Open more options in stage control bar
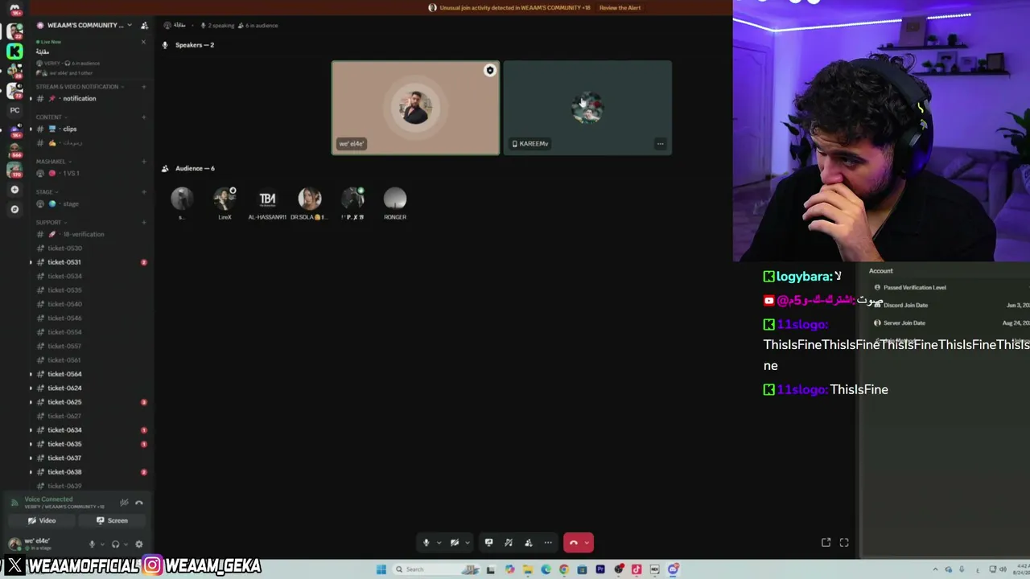Viewport: 1030px width, 579px height. coord(548,543)
